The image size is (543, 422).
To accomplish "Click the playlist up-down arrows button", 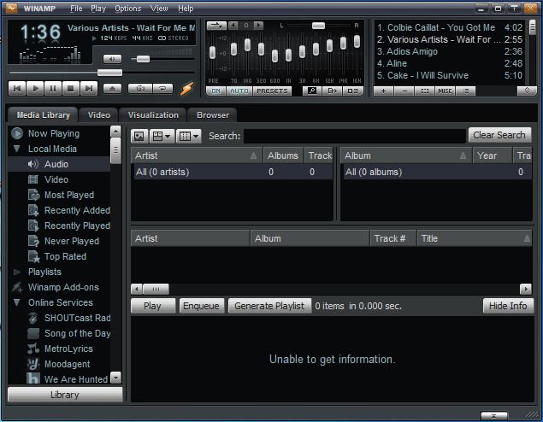I will (x=527, y=91).
